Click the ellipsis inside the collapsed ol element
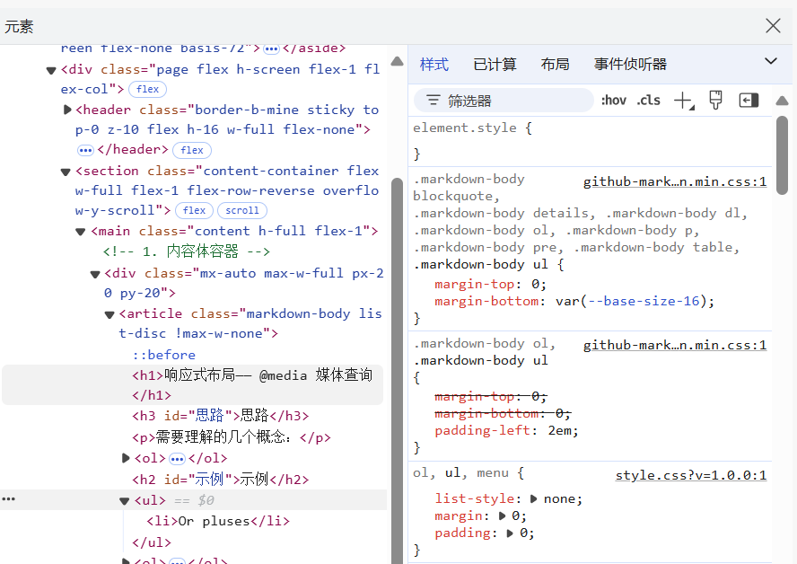The width and height of the screenshot is (797, 564). 177,459
